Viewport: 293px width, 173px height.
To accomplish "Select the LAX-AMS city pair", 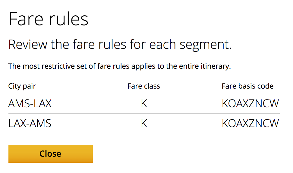I will [x=30, y=124].
